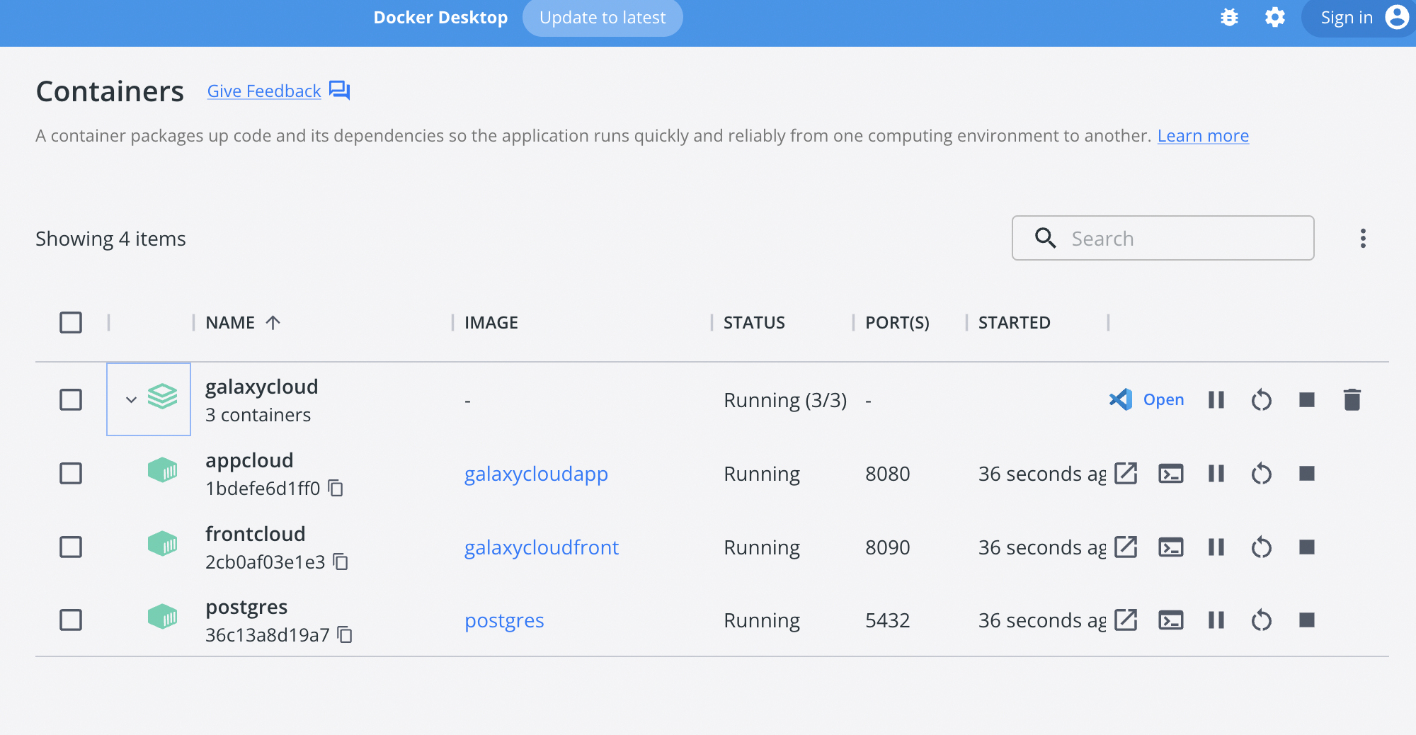Click the appcloud container cube icon
The image size is (1416, 735).
pyautogui.click(x=162, y=469)
